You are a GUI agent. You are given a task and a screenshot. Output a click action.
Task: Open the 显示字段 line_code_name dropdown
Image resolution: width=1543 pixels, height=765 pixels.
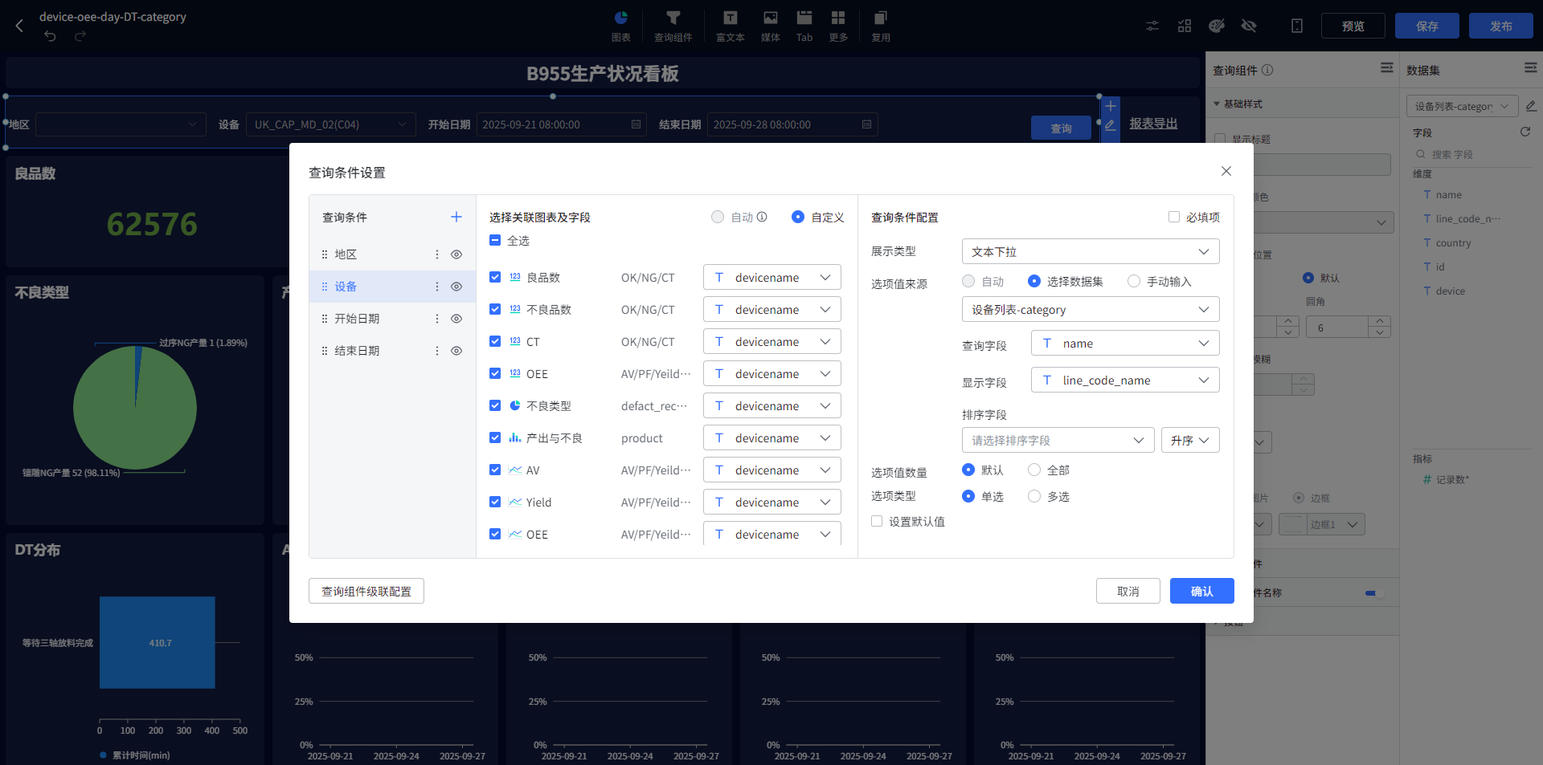coord(1125,380)
